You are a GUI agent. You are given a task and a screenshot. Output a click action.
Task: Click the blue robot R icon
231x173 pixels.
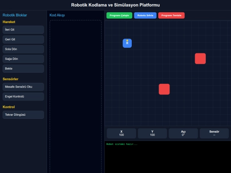click(x=127, y=43)
